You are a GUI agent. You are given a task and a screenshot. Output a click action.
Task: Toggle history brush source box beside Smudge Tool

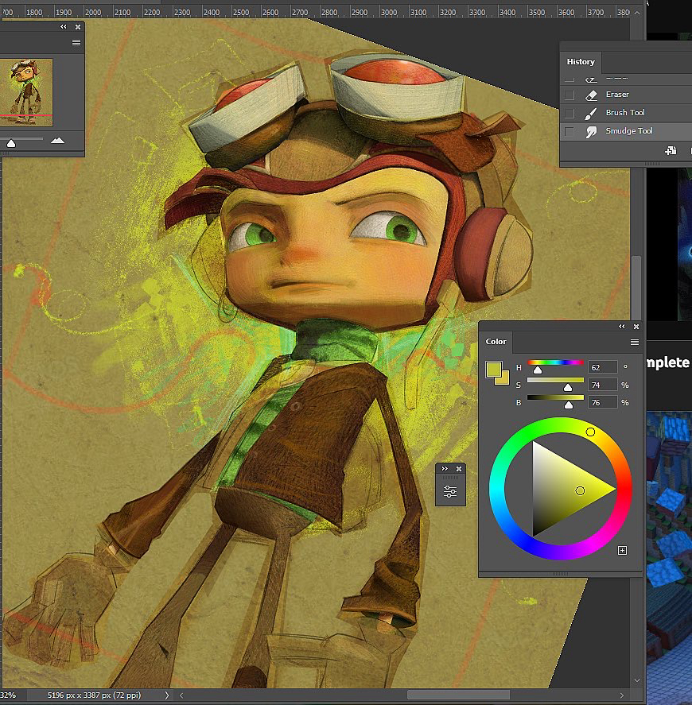click(569, 131)
